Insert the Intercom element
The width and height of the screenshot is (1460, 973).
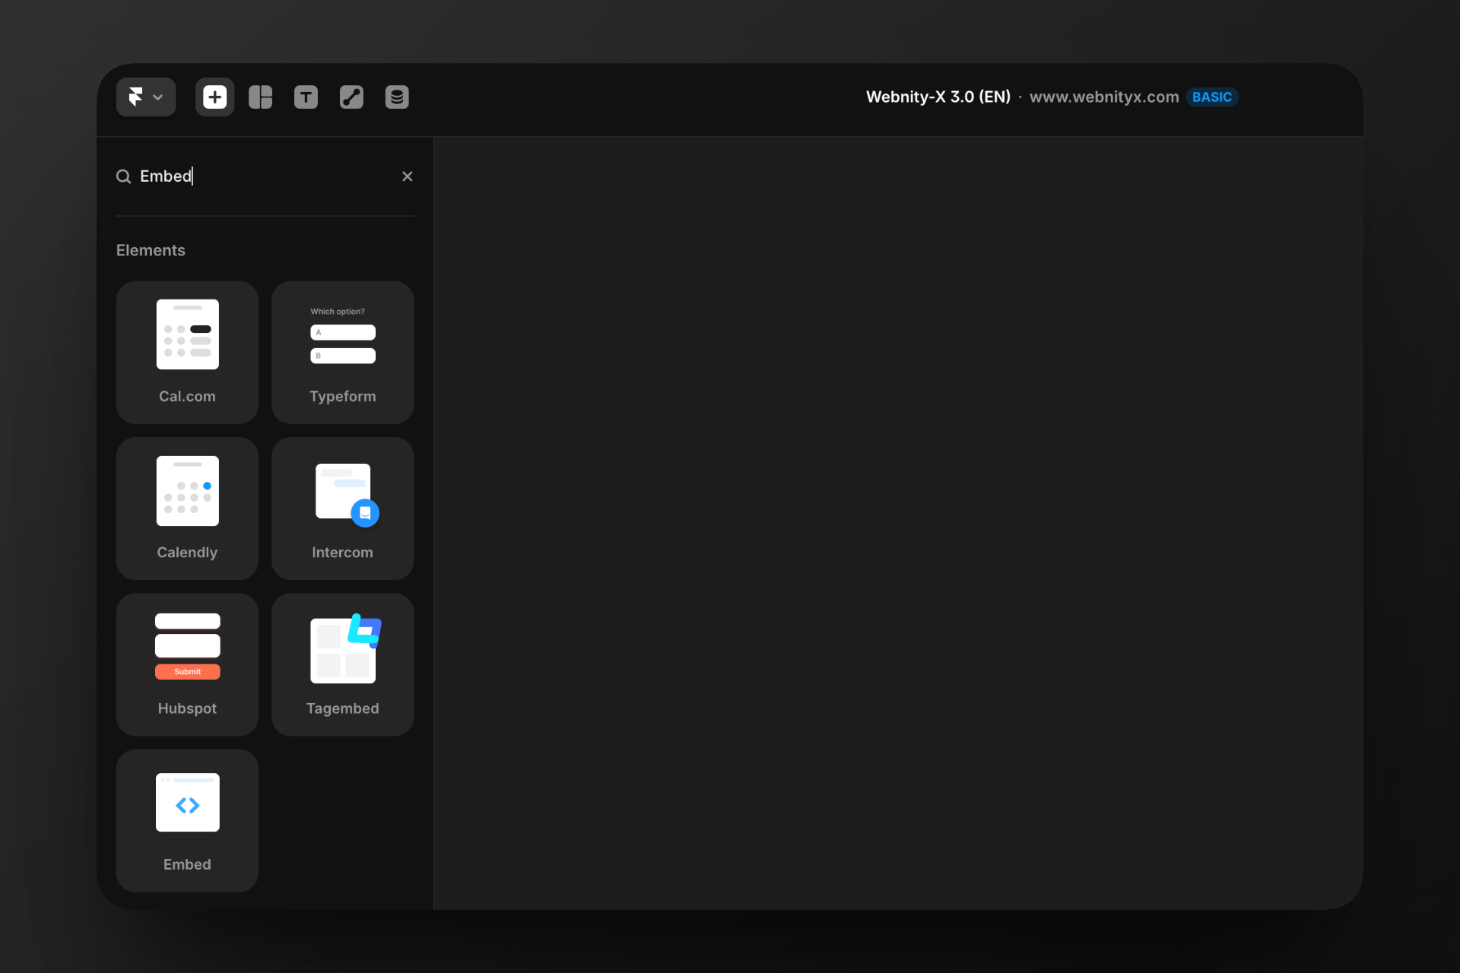[343, 509]
